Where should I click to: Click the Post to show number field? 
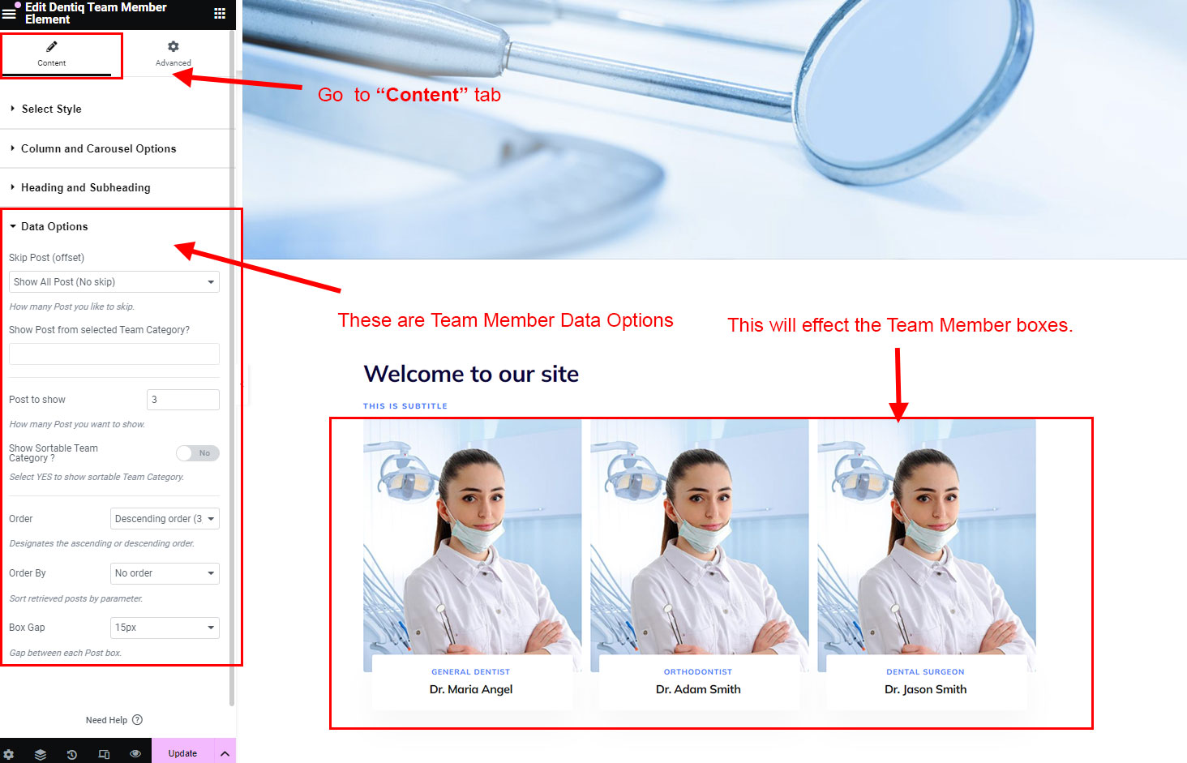click(x=182, y=400)
